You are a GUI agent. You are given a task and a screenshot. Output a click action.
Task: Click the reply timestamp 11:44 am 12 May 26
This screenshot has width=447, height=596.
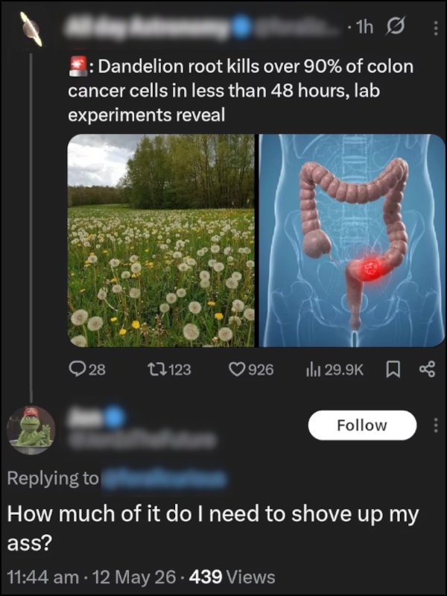coord(92,577)
